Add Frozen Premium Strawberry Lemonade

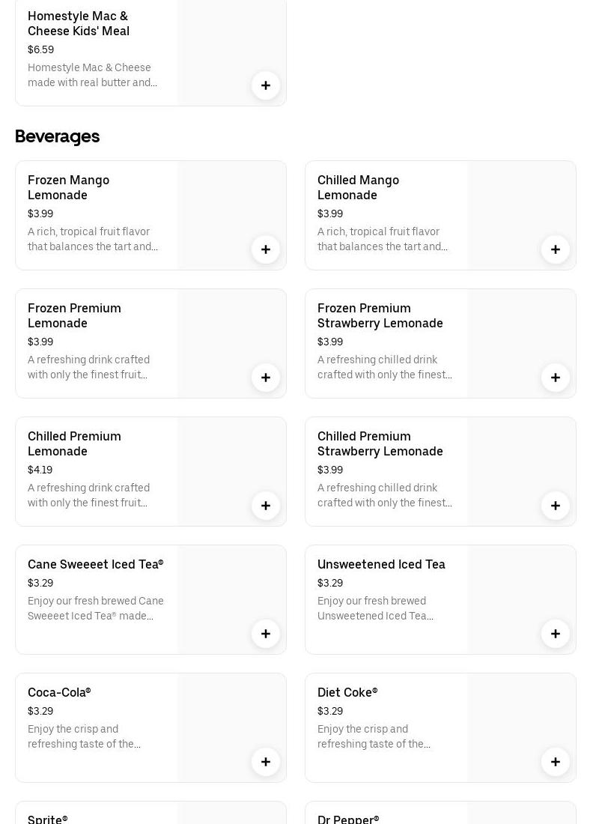click(x=556, y=378)
